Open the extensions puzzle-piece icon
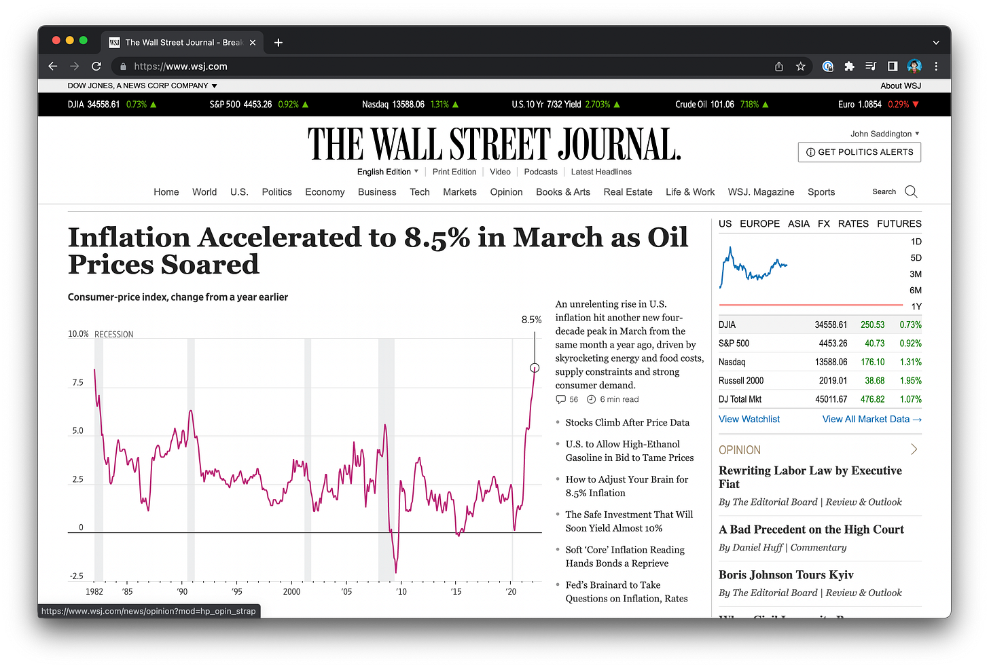Viewport: 989px width, 668px height. (849, 67)
